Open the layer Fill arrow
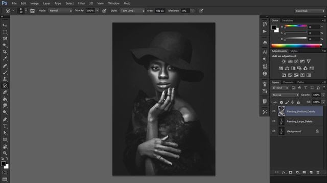Viewport: 327px width, 183px height. point(323,102)
